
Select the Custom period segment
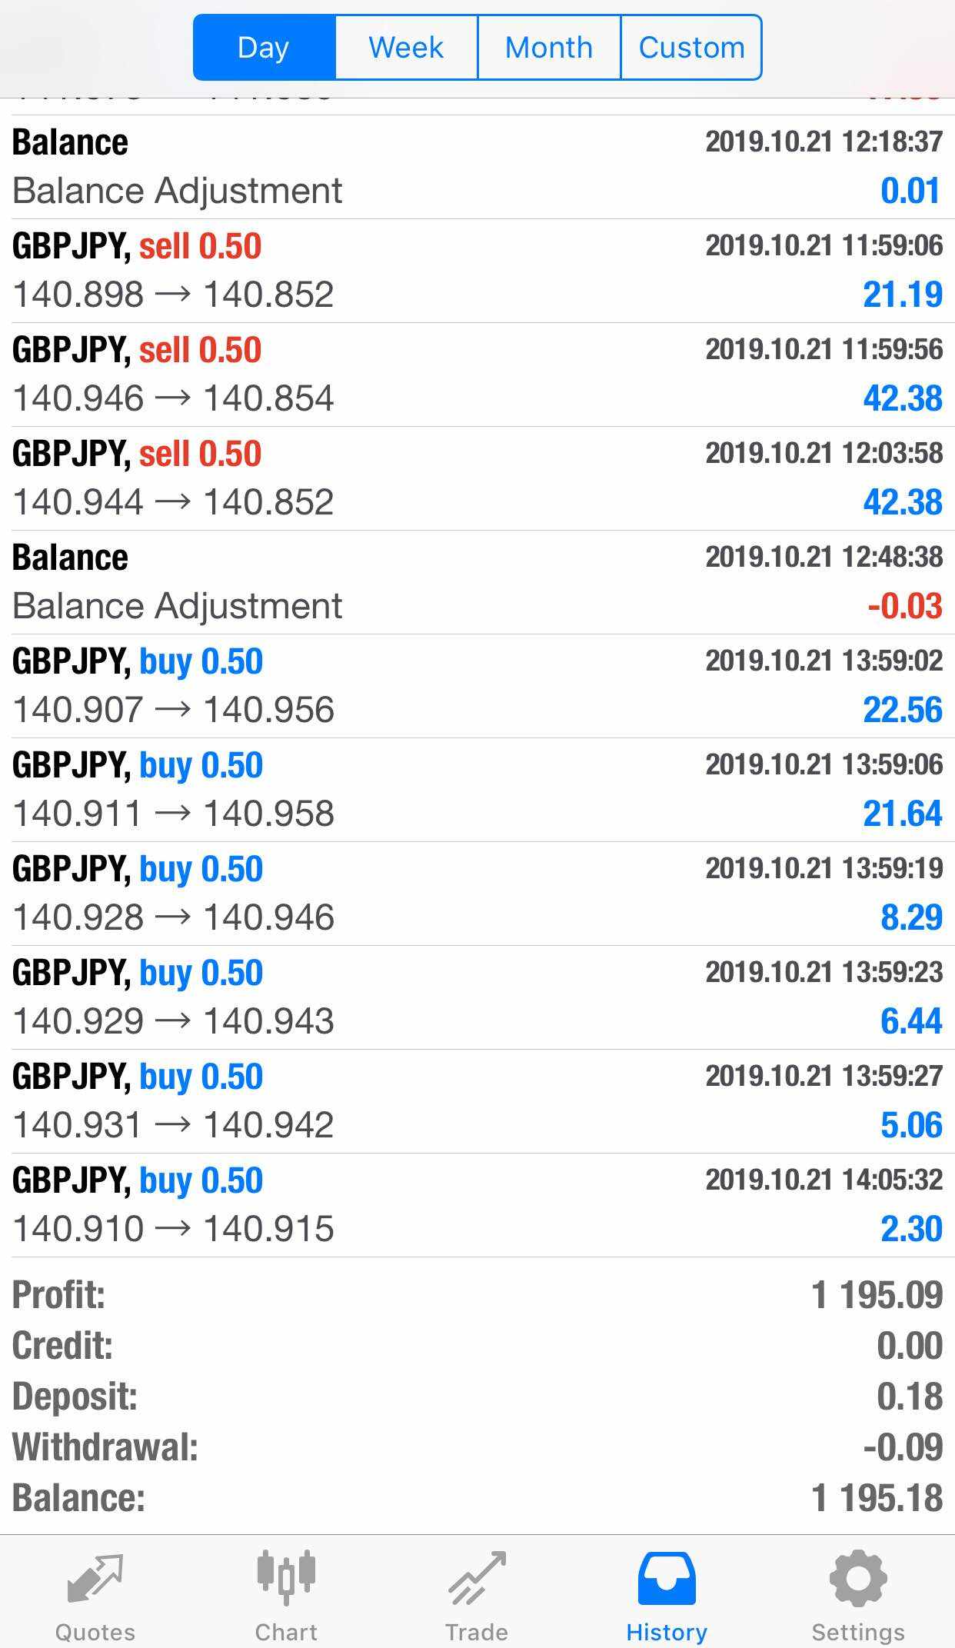pyautogui.click(x=691, y=48)
